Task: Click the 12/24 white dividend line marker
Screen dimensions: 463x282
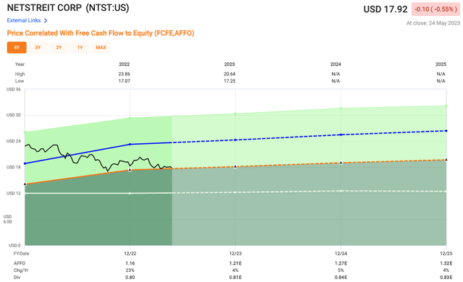Action: 341,191
